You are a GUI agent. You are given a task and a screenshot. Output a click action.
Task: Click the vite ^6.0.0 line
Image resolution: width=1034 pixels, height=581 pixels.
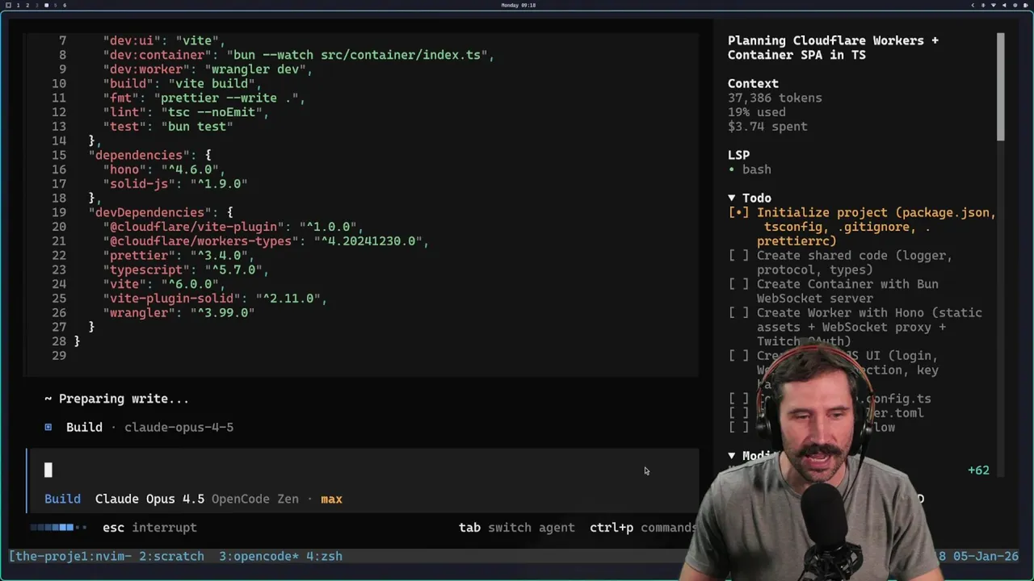[x=164, y=284]
